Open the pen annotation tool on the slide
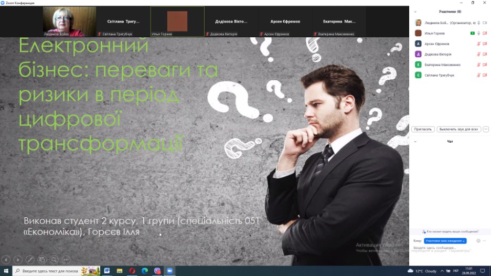491x276 pixels. click(30, 259)
